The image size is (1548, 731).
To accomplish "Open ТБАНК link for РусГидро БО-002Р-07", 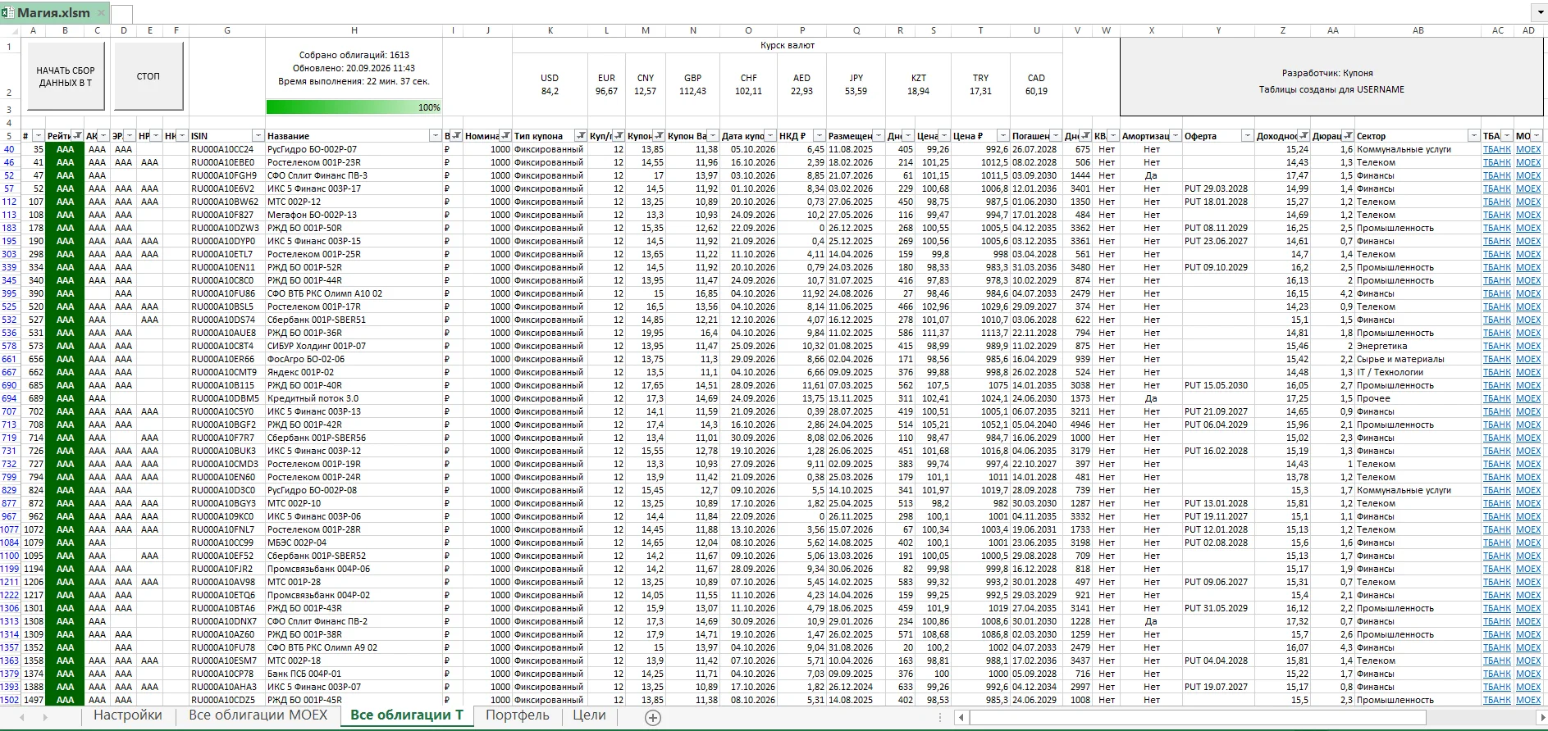I will click(1496, 149).
